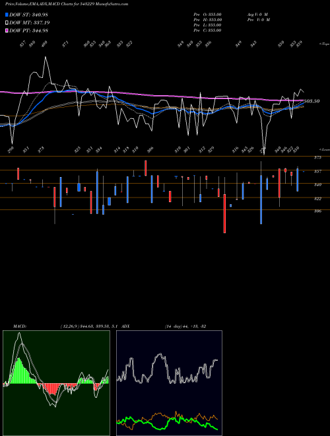The height and width of the screenshot is (436, 330).
Task: Click the Pre C close price value
Action: (x=214, y=30)
